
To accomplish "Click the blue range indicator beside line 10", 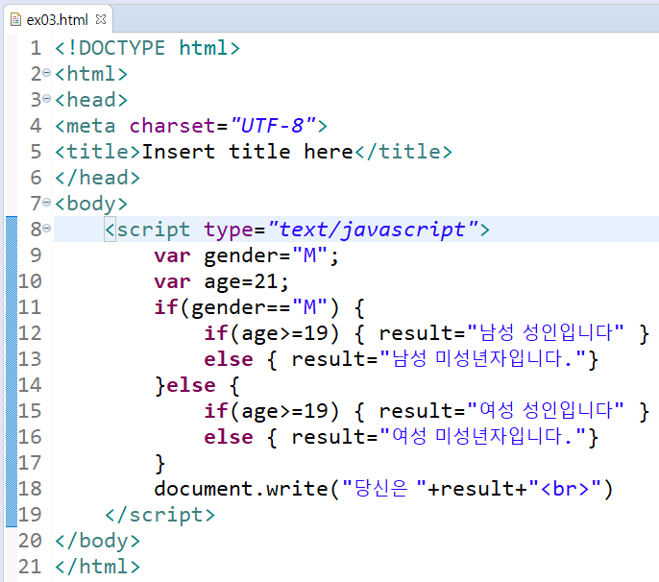I will (x=12, y=281).
